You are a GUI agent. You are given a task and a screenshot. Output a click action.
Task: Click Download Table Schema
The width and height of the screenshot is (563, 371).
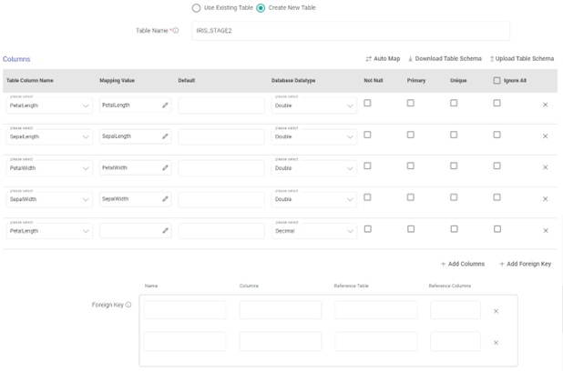(445, 58)
